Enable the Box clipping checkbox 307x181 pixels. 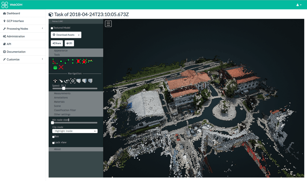pos(54,136)
